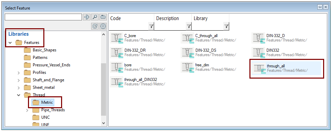Expand the Profiles folder
Viewport: 332px width, 131px height.
tap(19, 73)
